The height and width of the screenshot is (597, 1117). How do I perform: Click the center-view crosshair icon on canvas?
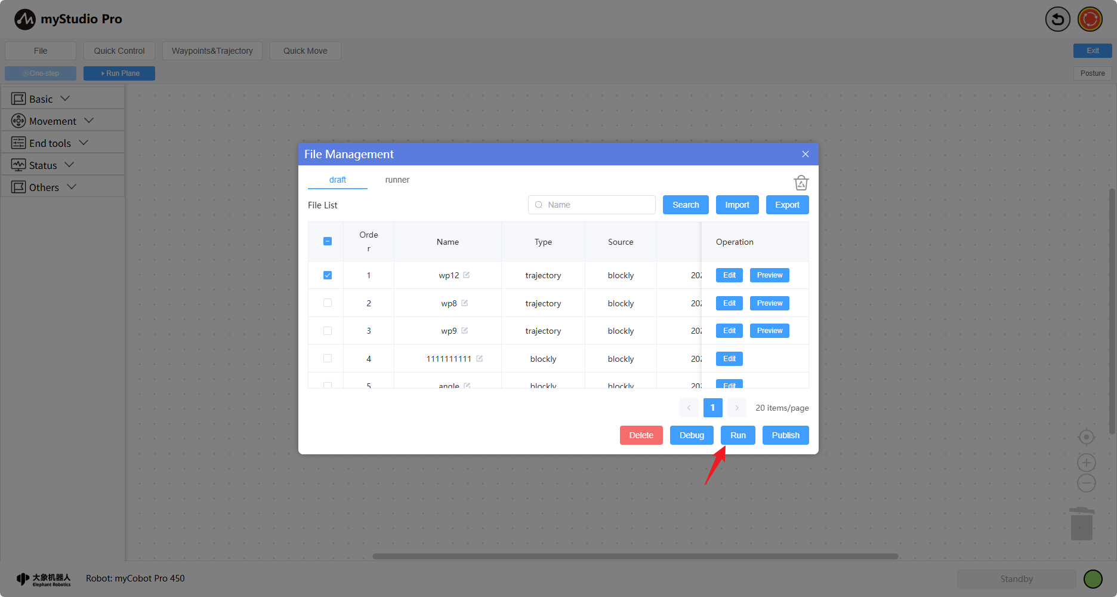[x=1086, y=437]
